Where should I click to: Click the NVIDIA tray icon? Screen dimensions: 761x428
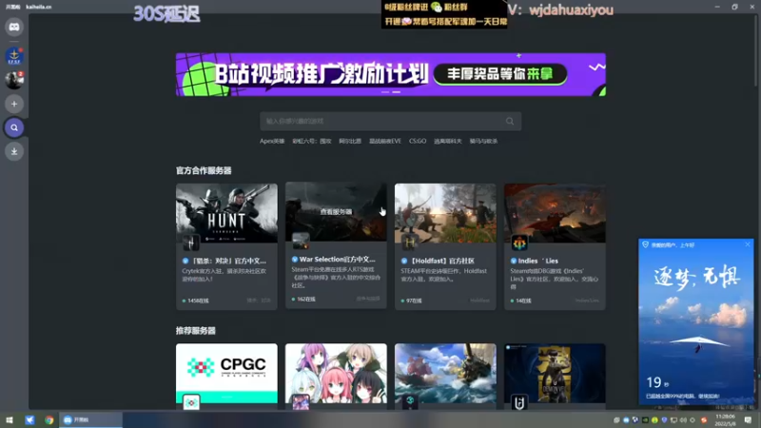pyautogui.click(x=645, y=420)
